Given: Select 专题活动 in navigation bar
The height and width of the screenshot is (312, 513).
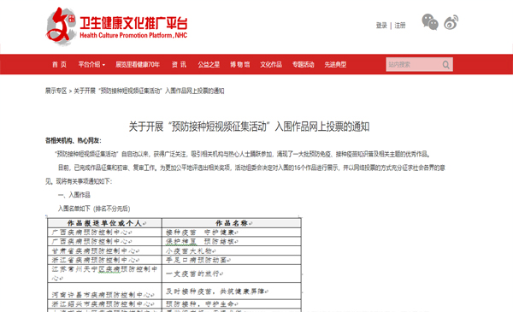Looking at the screenshot, I should click(x=303, y=64).
